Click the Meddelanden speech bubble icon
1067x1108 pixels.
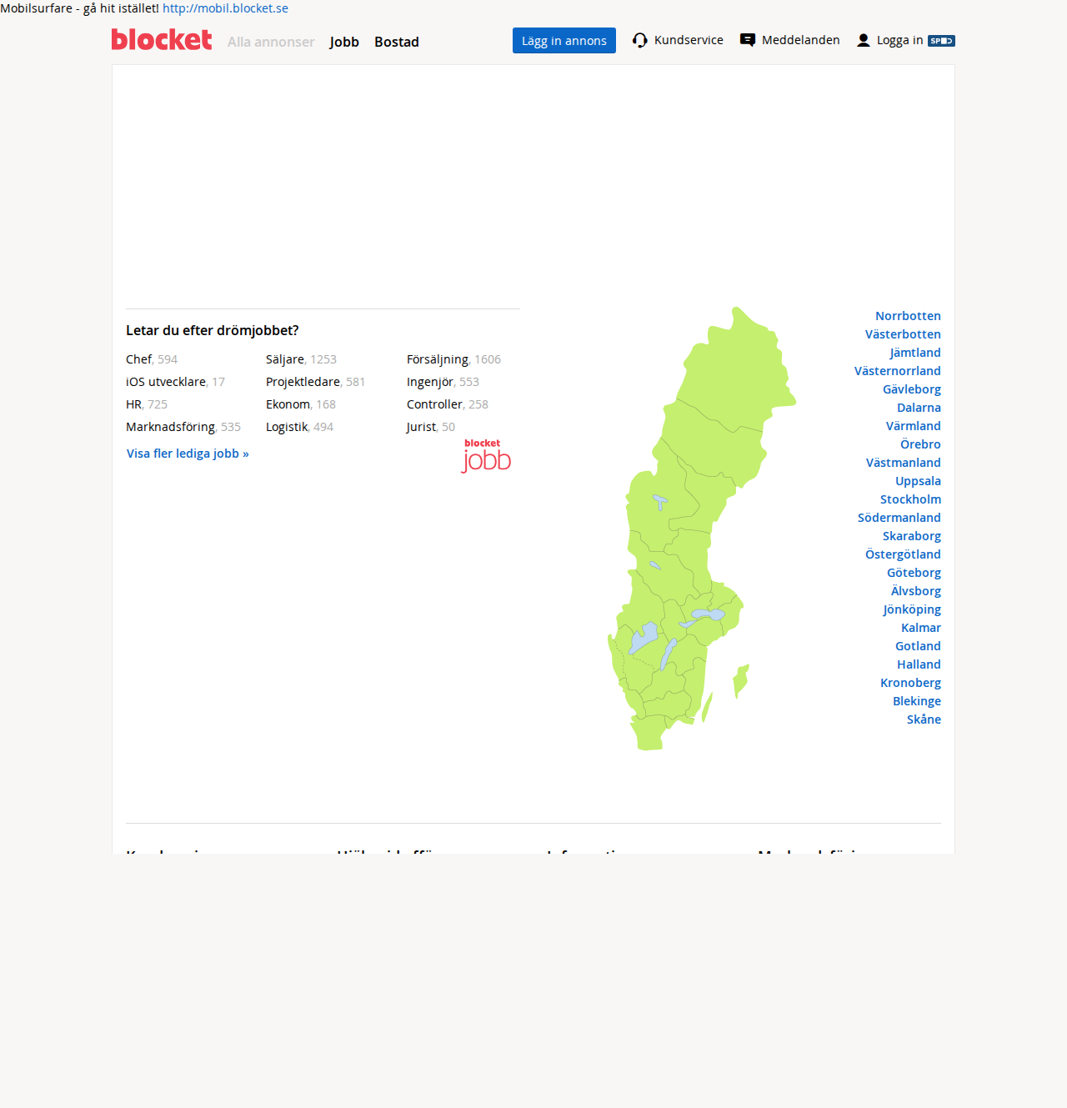point(748,40)
